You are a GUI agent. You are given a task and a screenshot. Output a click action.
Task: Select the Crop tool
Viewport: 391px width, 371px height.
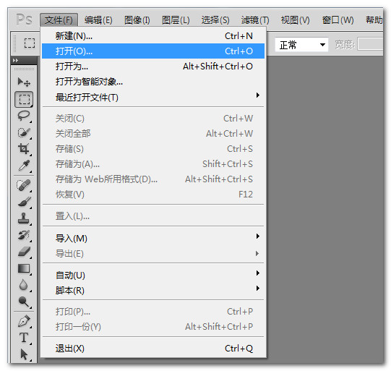tap(24, 149)
